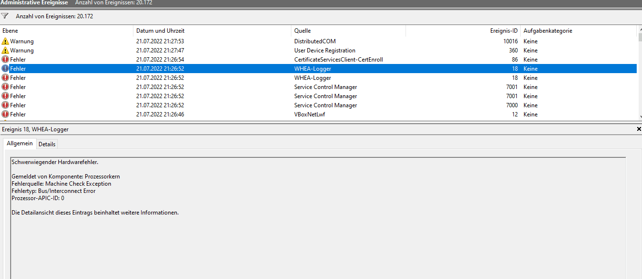The width and height of the screenshot is (642, 279).
Task: Sort by the Ebene column header
Action: [66, 31]
